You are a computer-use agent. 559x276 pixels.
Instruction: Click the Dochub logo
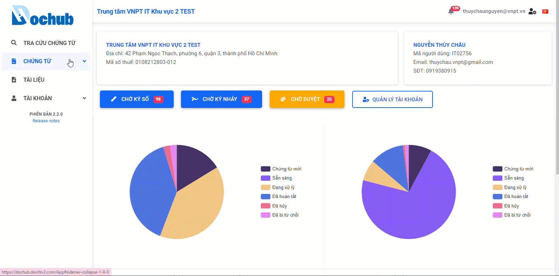pos(43,15)
